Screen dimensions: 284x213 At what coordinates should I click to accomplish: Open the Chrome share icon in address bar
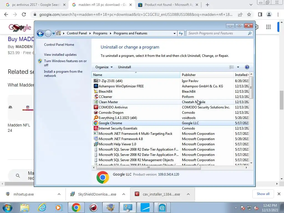[x=240, y=14]
